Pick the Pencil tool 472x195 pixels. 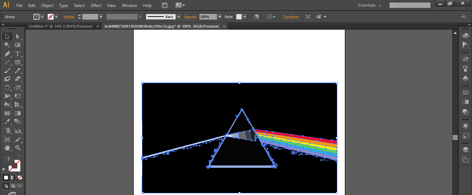[x=18, y=71]
